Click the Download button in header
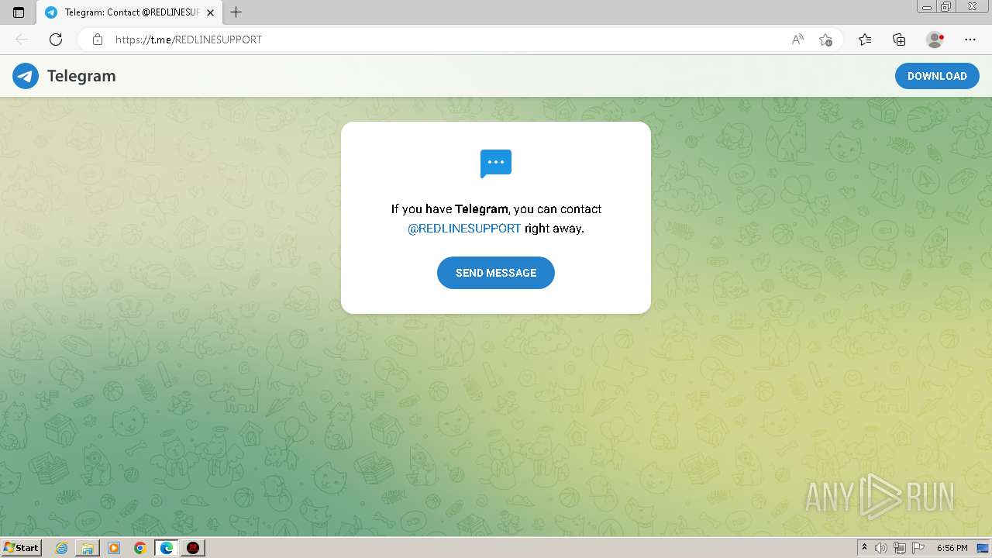 click(937, 76)
